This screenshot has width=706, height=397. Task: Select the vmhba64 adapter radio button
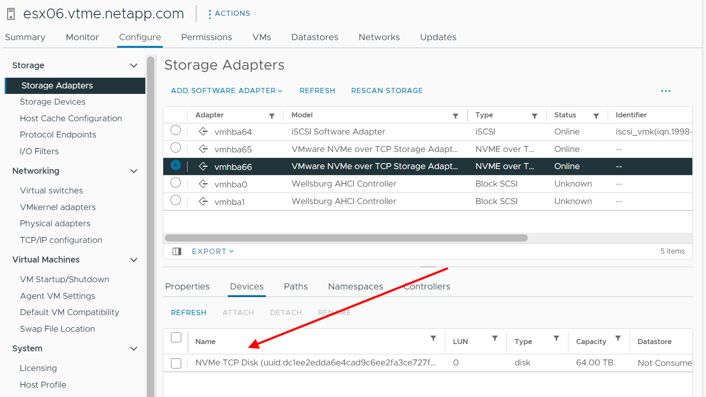[176, 130]
